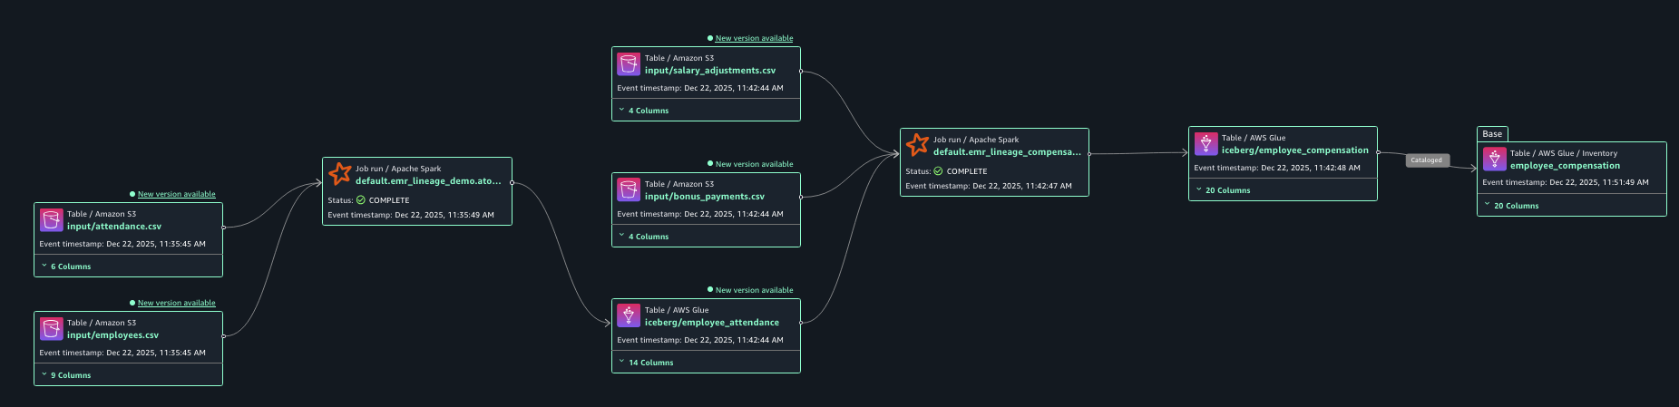Click the S3 bucket icon for input/salary_adjustments.csv
Viewport: 1679px width, 407px height.
pyautogui.click(x=629, y=64)
